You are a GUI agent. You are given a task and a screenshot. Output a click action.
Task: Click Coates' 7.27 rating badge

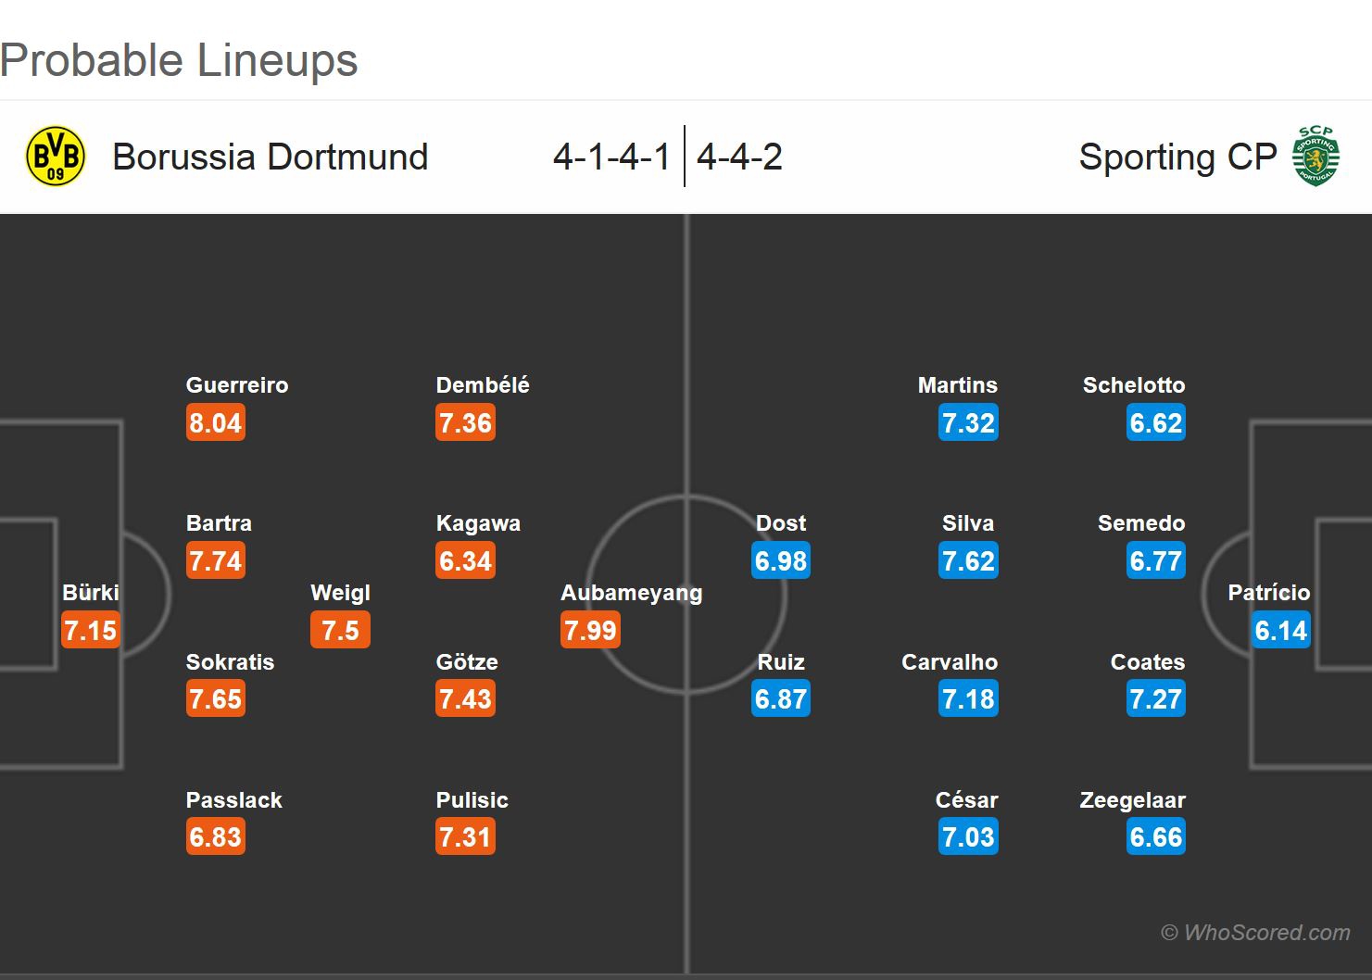1155,699
